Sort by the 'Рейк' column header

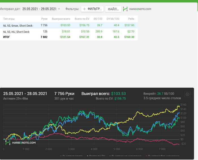coord(131,19)
